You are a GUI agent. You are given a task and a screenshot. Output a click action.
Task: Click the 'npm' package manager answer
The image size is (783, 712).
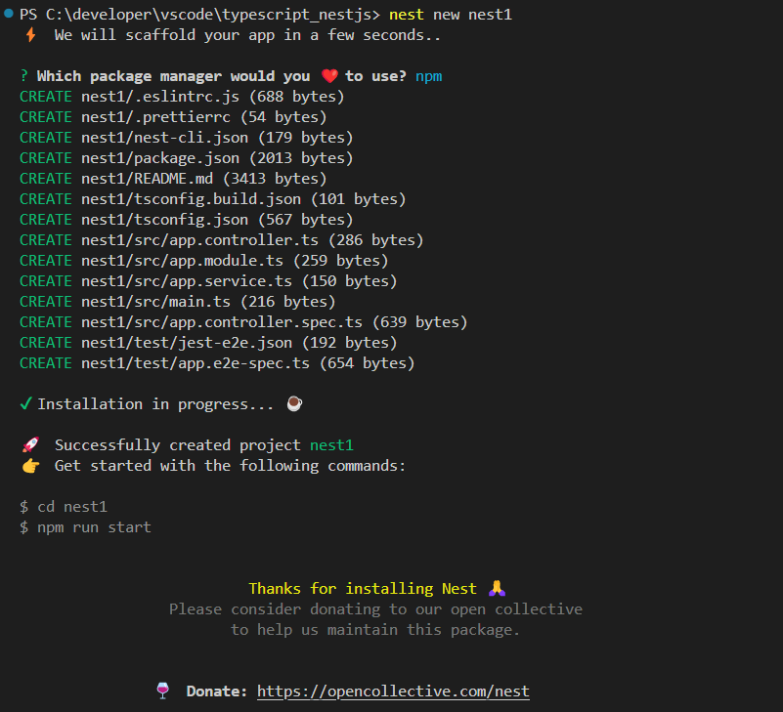(x=428, y=76)
